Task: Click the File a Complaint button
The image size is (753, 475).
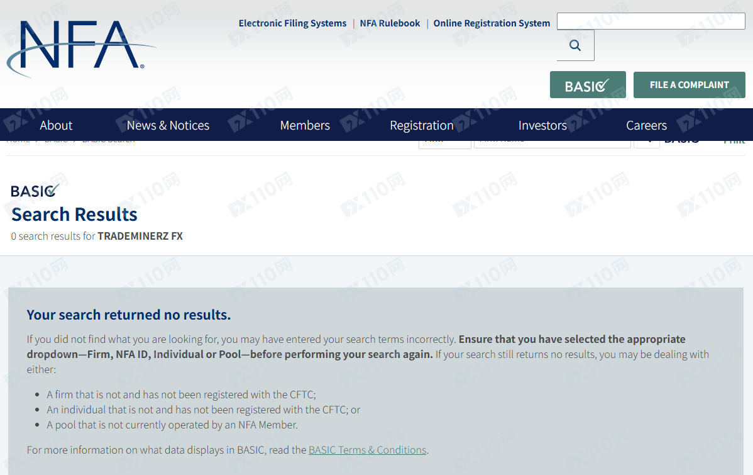Action: (x=689, y=84)
